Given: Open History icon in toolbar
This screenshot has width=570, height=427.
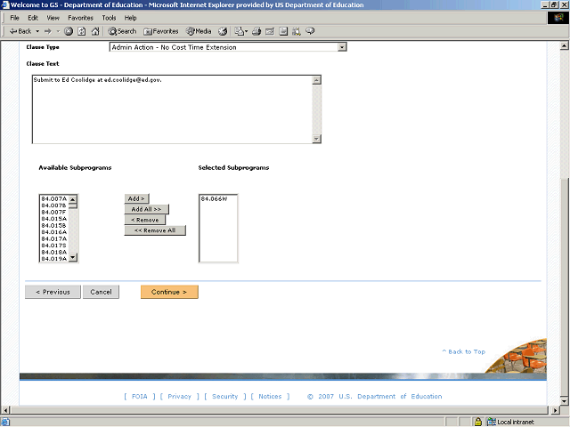Looking at the screenshot, I should 223,31.
